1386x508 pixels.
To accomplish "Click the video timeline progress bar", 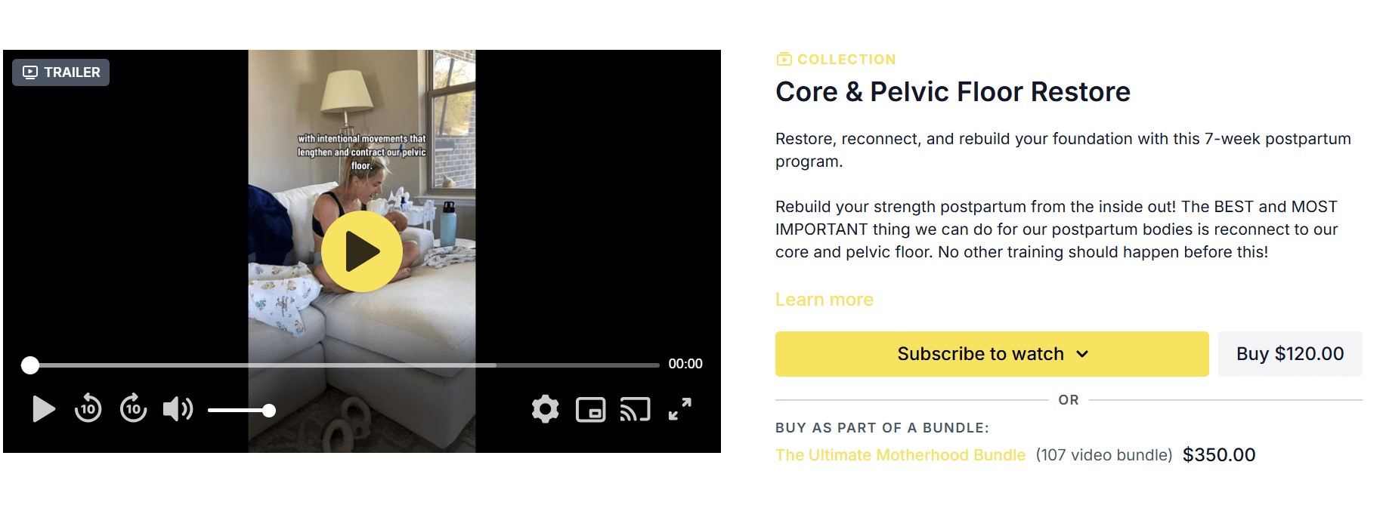I will click(378, 365).
